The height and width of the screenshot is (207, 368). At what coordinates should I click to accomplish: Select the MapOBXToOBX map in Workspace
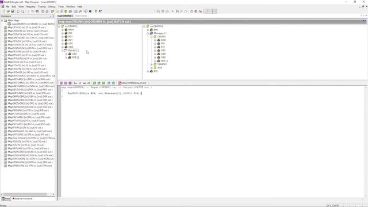click(x=30, y=100)
